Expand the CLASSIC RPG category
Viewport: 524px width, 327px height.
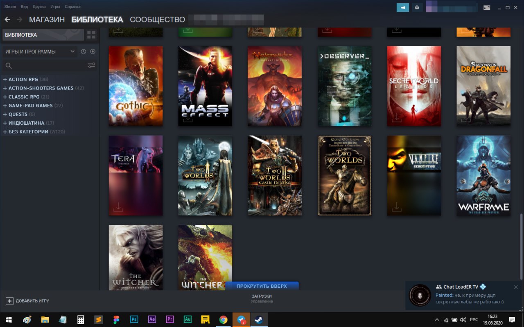point(26,97)
